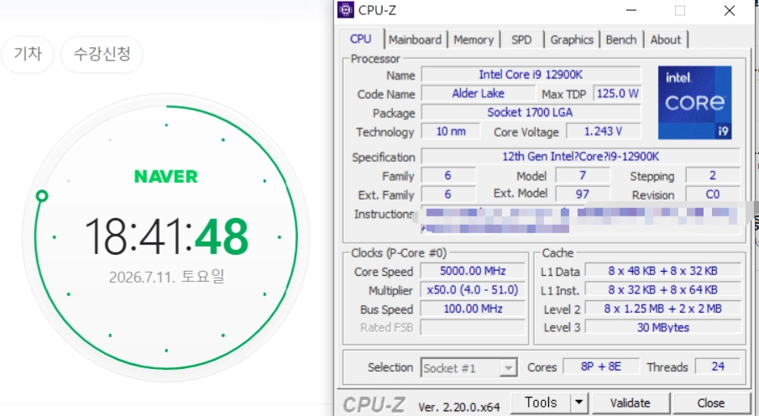Switch to the SPD tab
Viewport: 759px width, 416px height.
[x=521, y=39]
